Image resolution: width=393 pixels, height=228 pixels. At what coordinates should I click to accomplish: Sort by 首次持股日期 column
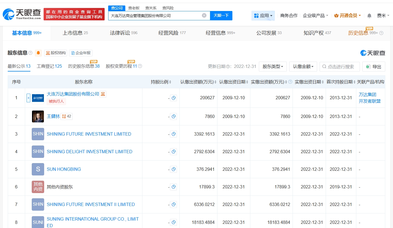pos(339,82)
